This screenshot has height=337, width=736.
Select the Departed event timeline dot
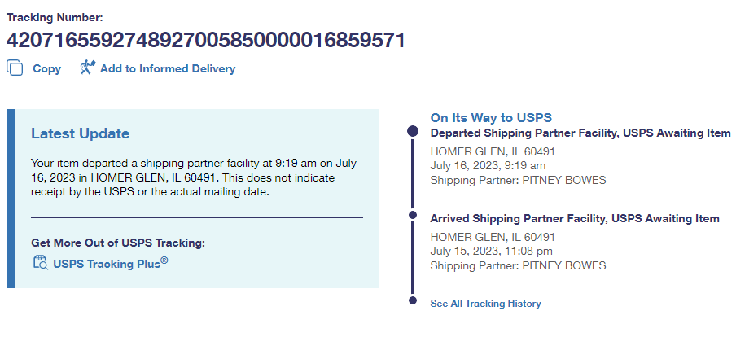click(412, 131)
